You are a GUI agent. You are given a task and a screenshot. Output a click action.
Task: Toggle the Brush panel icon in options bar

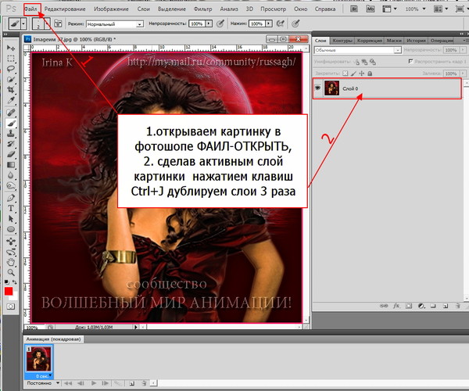pyautogui.click(x=58, y=23)
